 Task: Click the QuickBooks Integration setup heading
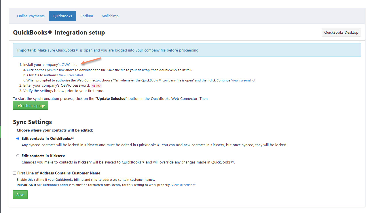(59, 33)
